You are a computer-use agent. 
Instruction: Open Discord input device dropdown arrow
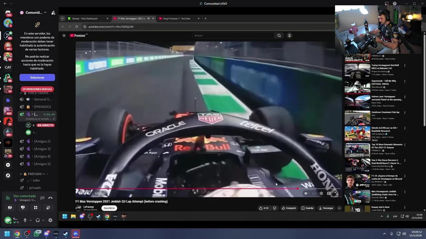[x=31, y=220]
